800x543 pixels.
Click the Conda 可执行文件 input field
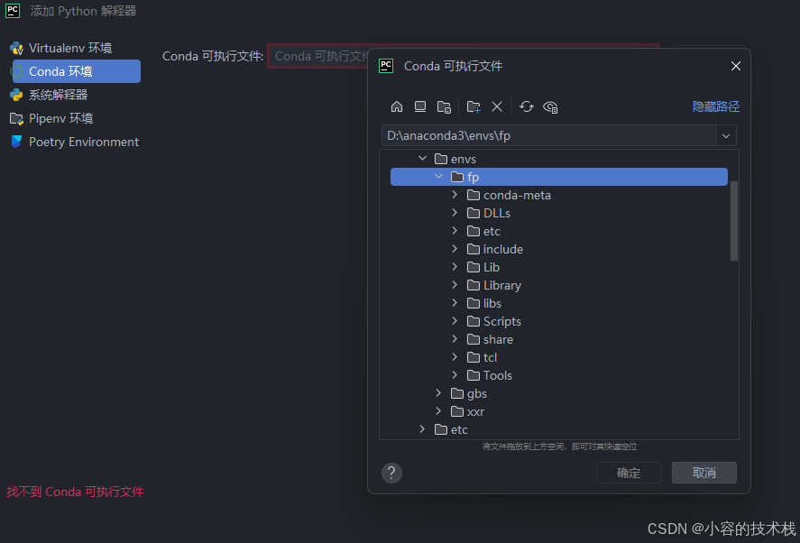click(317, 56)
